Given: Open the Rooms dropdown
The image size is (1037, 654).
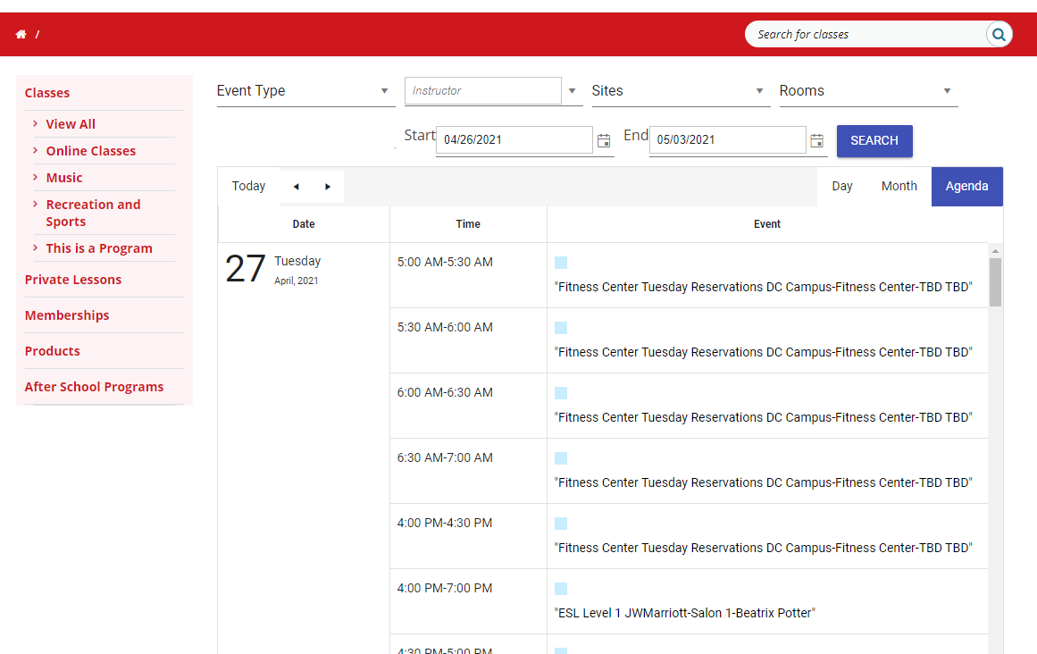Looking at the screenshot, I should coord(868,90).
